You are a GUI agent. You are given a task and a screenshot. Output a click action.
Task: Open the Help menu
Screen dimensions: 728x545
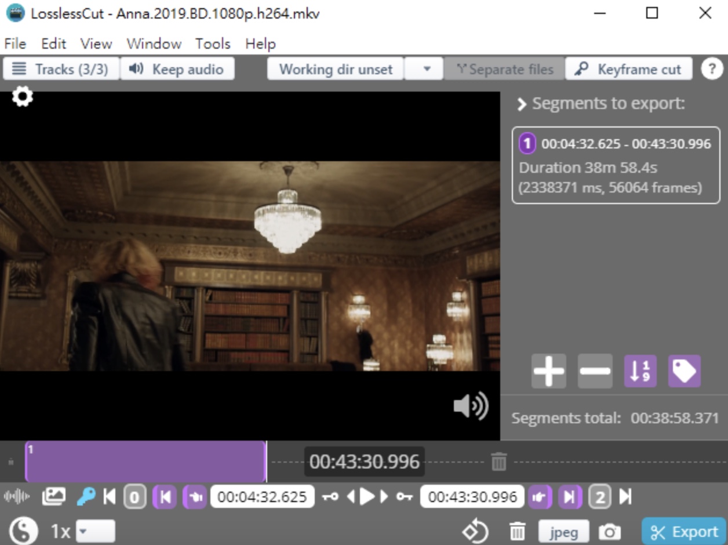point(260,43)
